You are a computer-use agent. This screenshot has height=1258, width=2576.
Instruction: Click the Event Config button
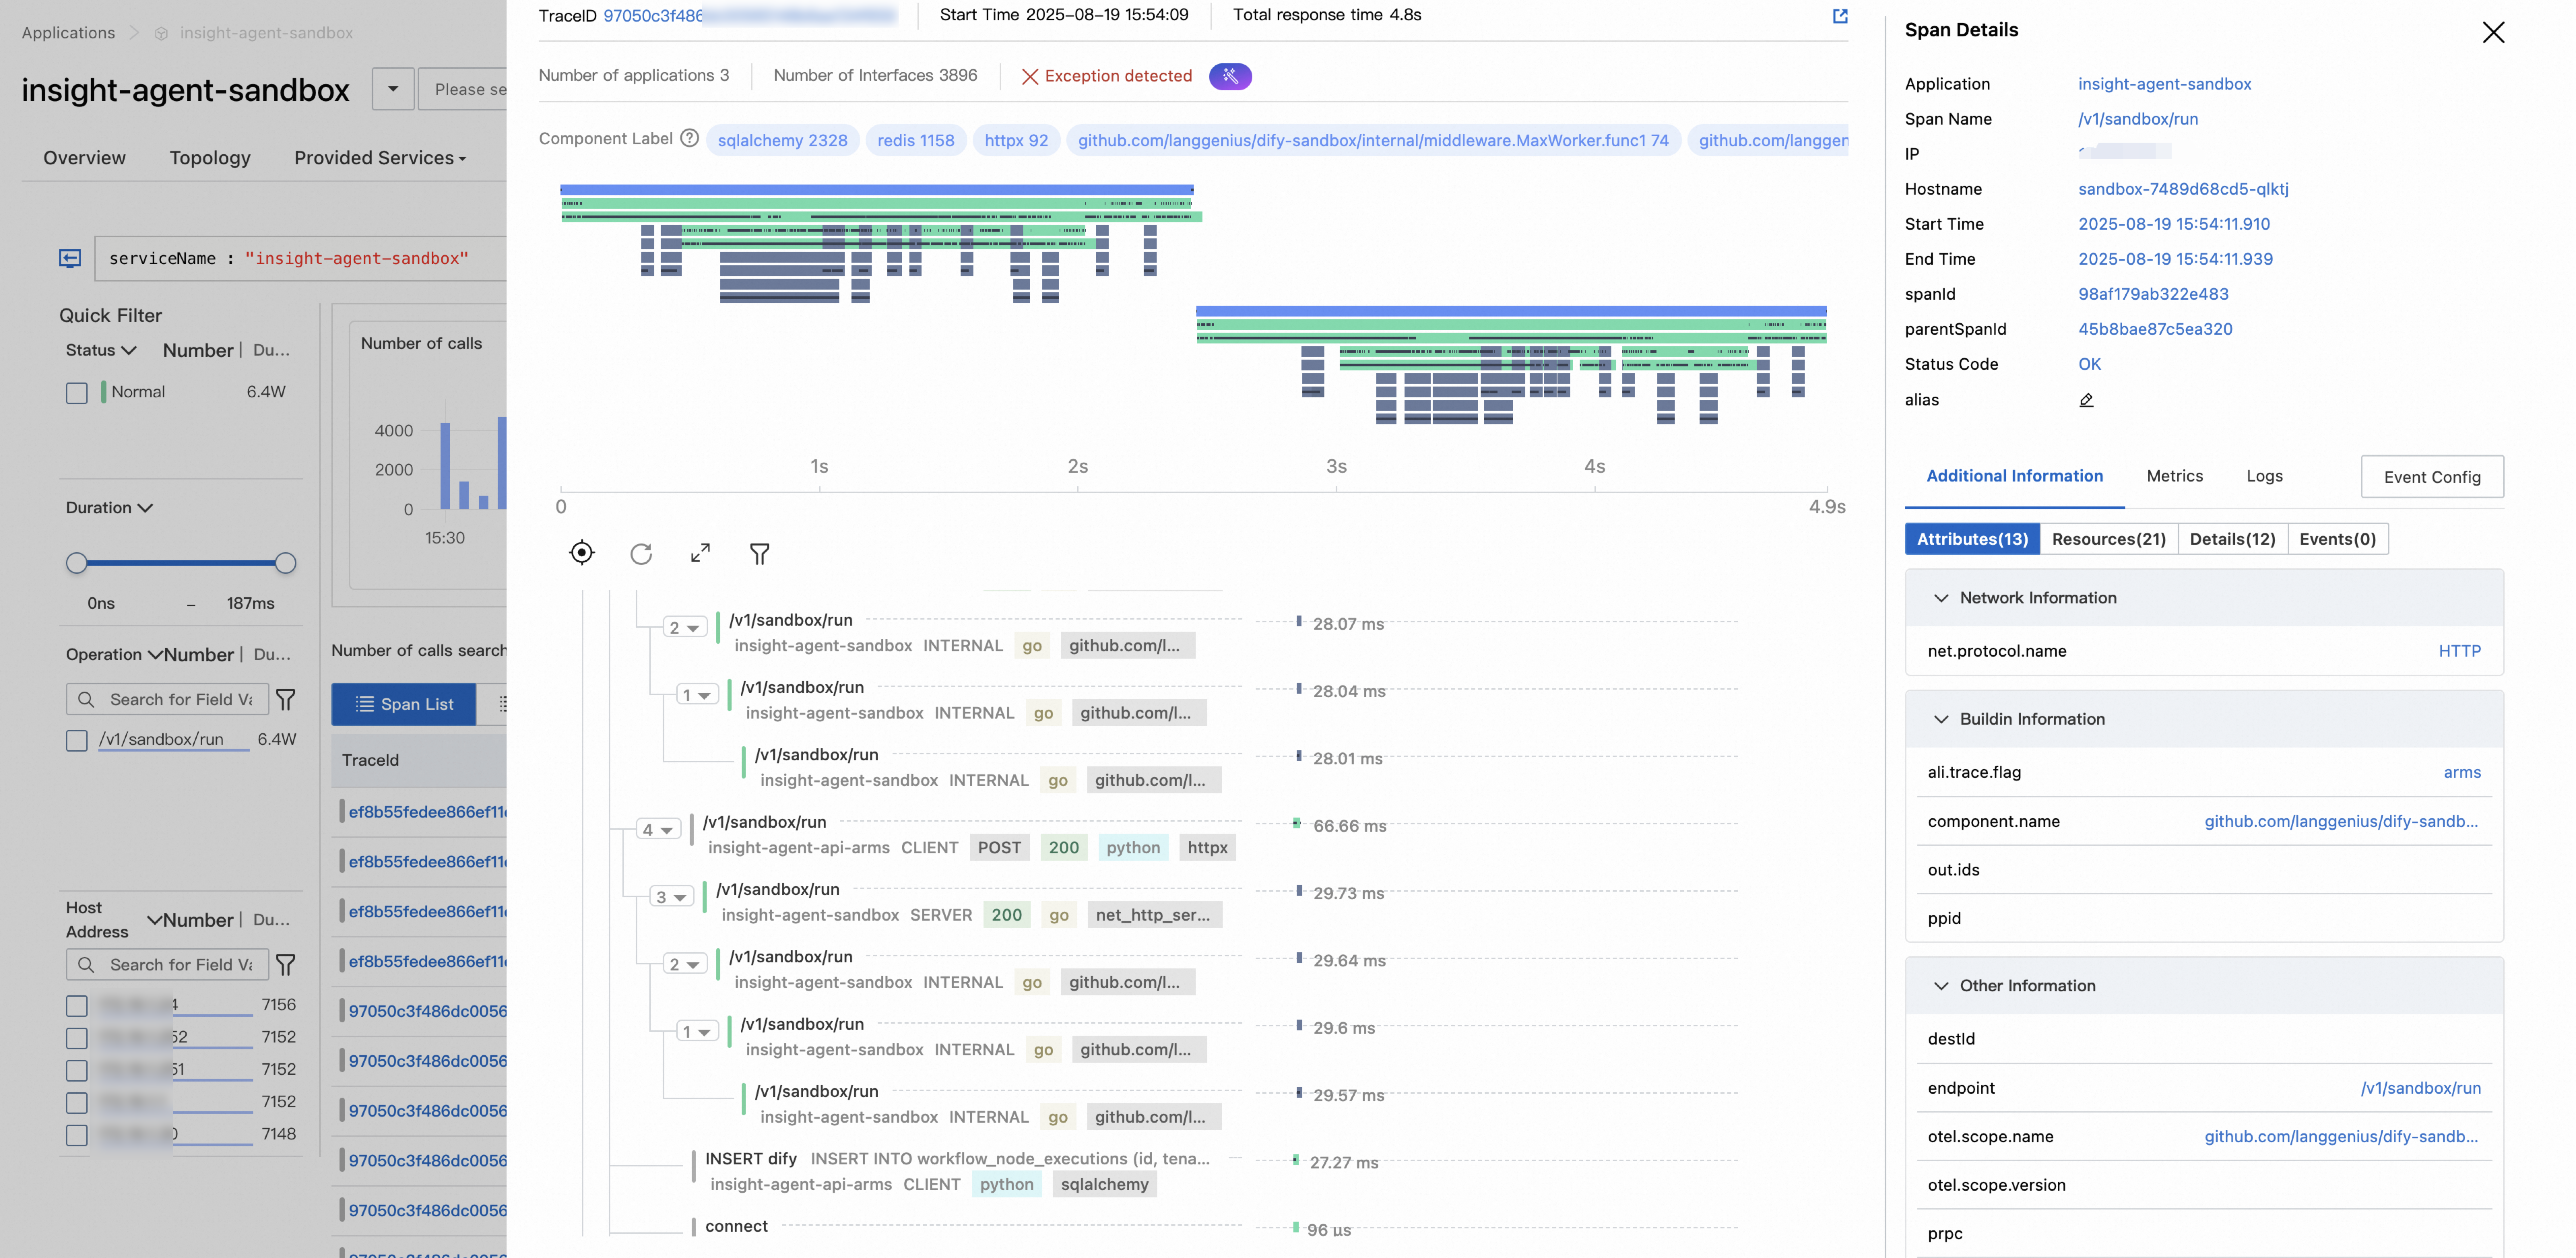[2431, 477]
